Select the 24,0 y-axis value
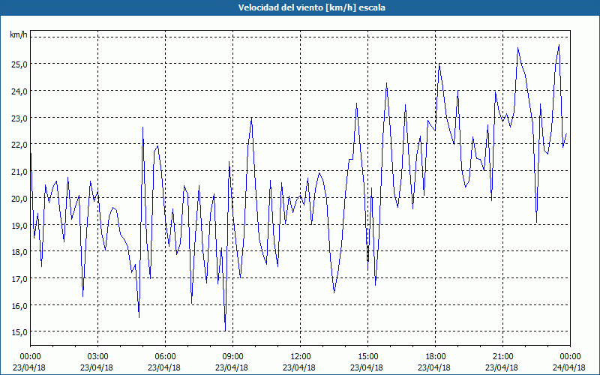This screenshot has height=375, width=600. click(x=19, y=91)
